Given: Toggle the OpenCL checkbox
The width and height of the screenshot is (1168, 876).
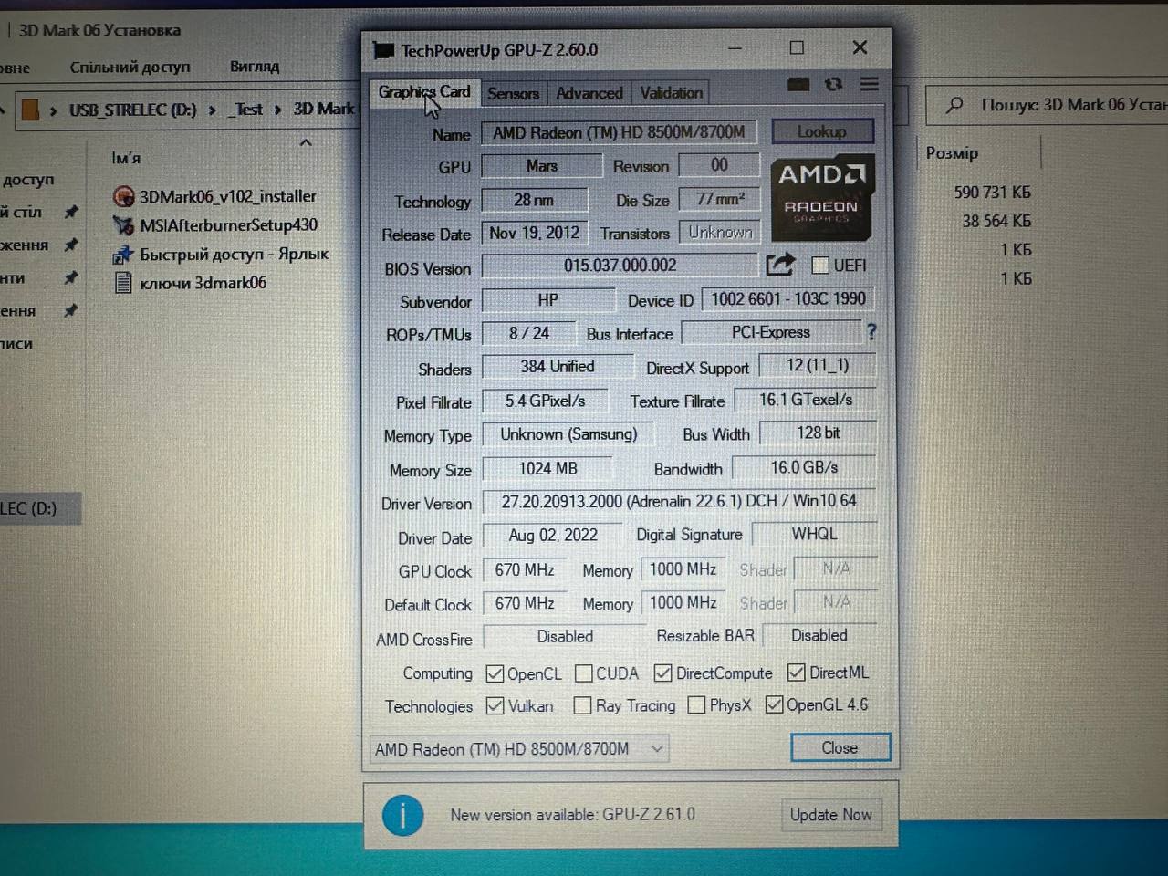Looking at the screenshot, I should [x=495, y=673].
